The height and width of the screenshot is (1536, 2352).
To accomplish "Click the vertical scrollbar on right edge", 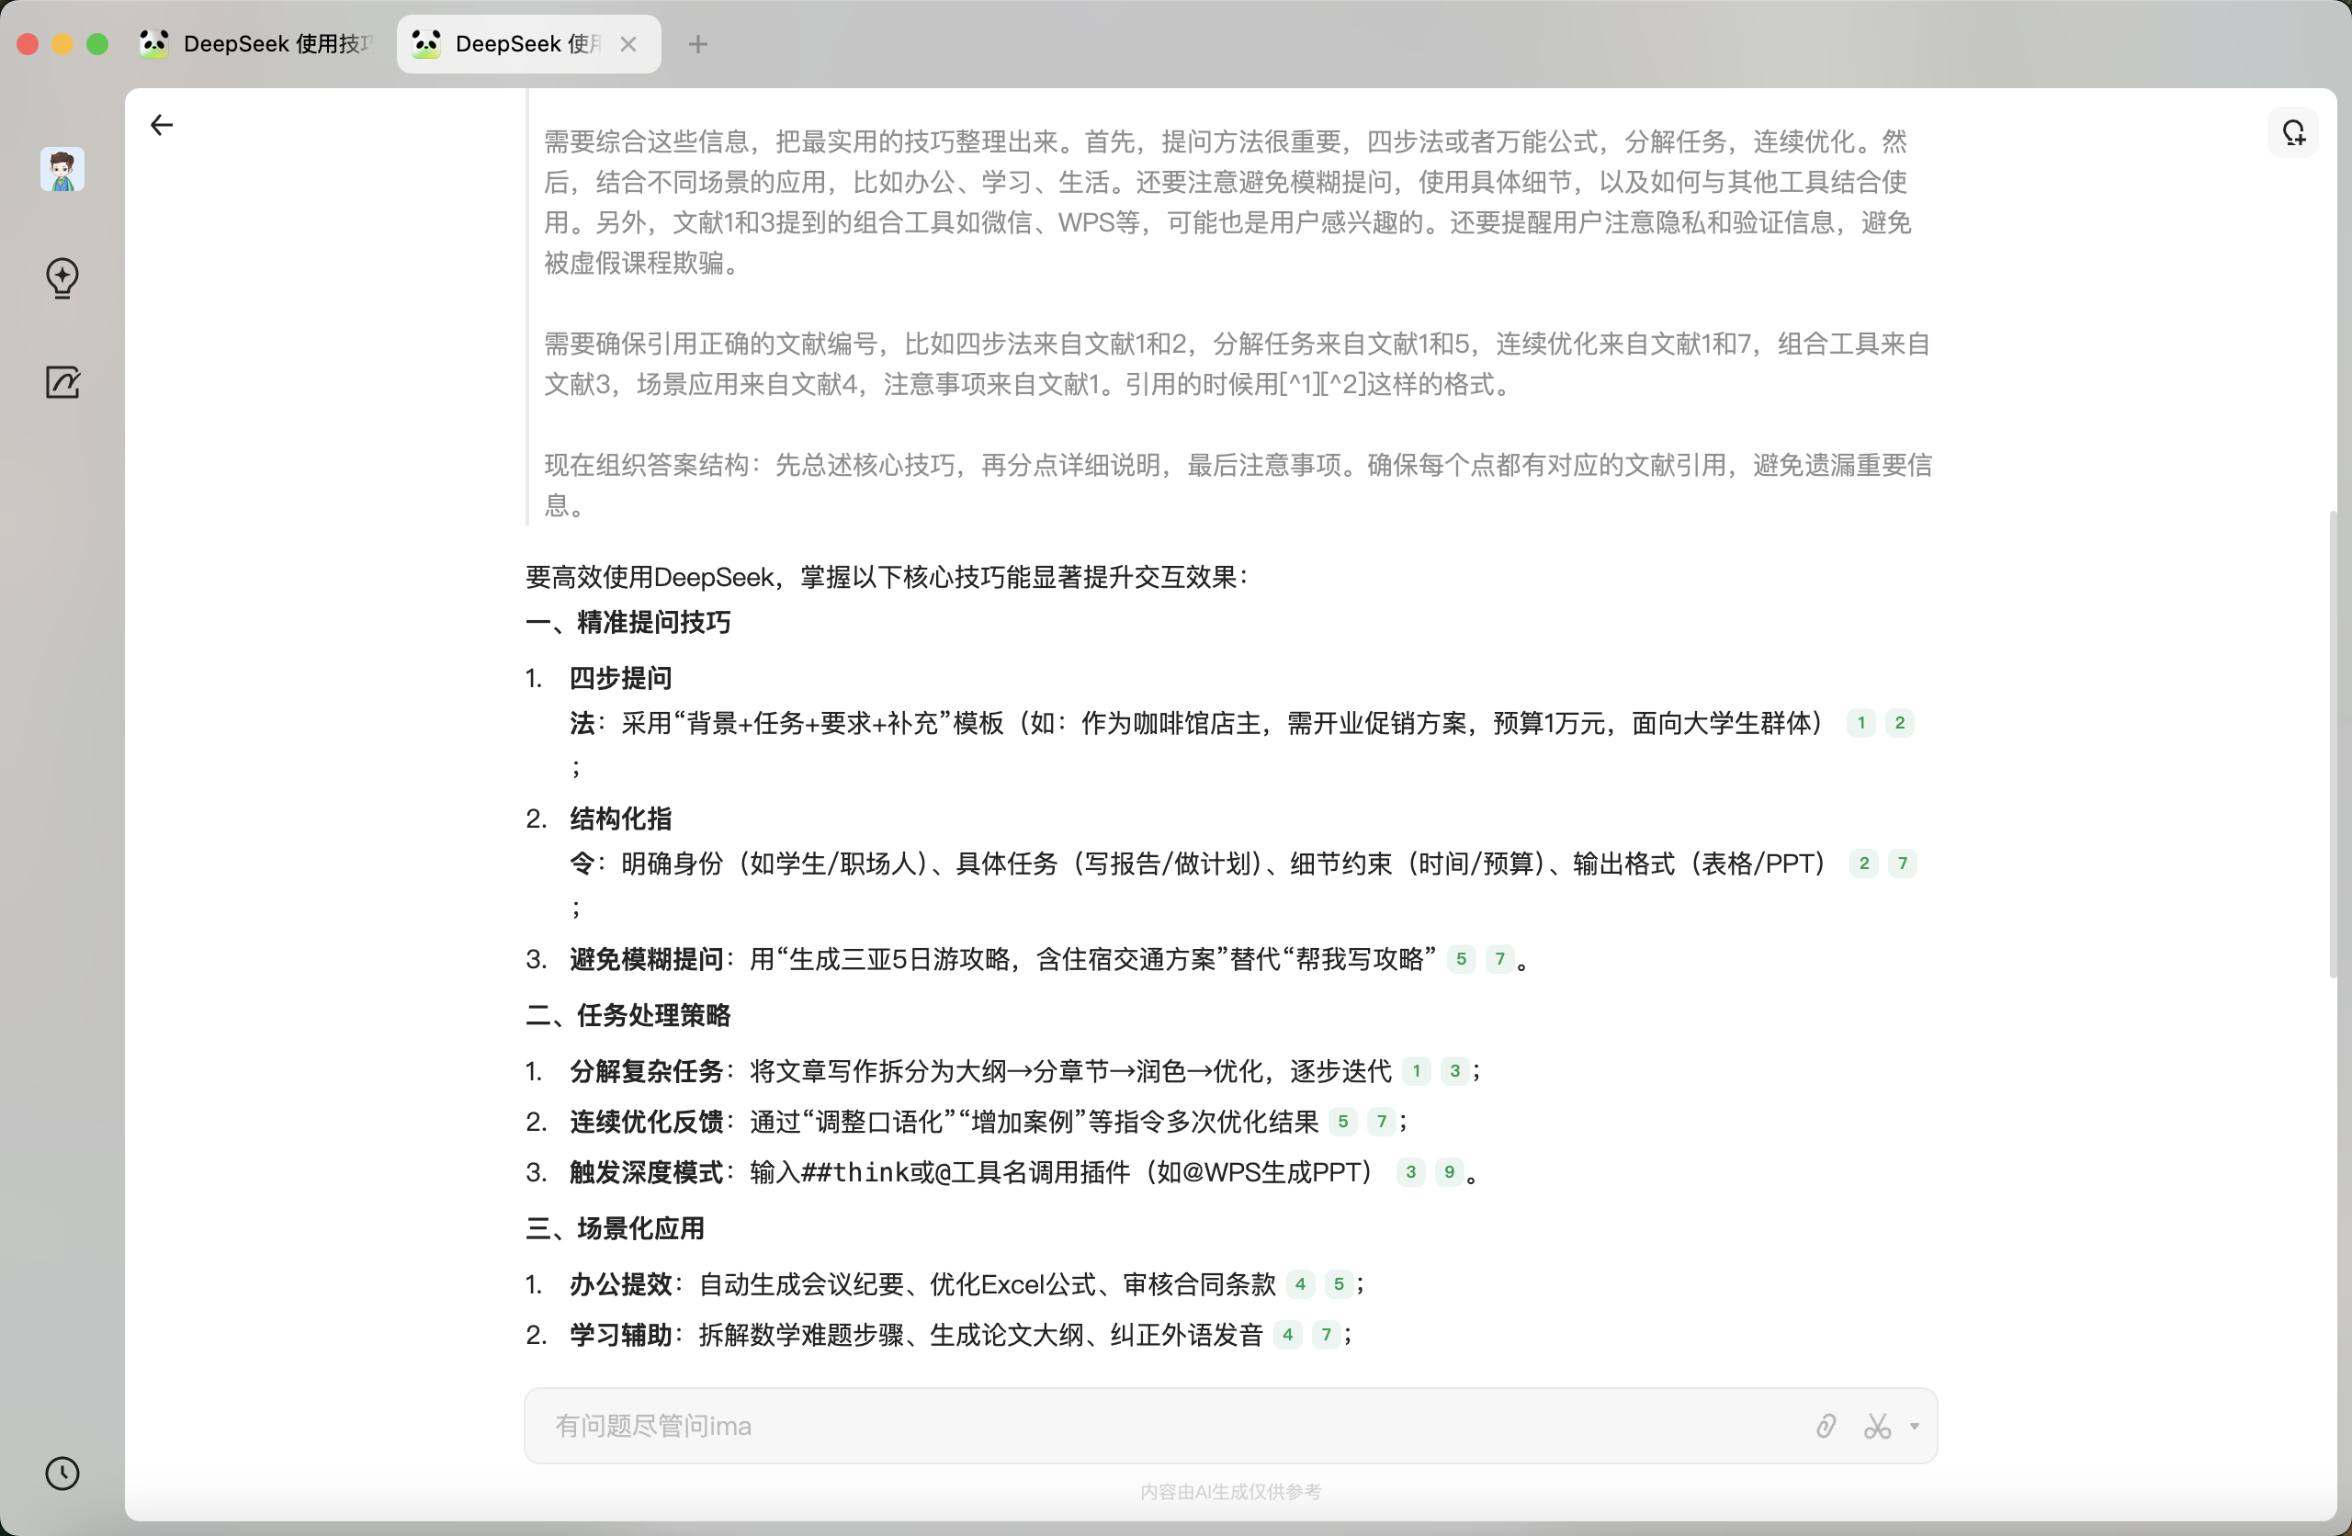I will [2332, 743].
